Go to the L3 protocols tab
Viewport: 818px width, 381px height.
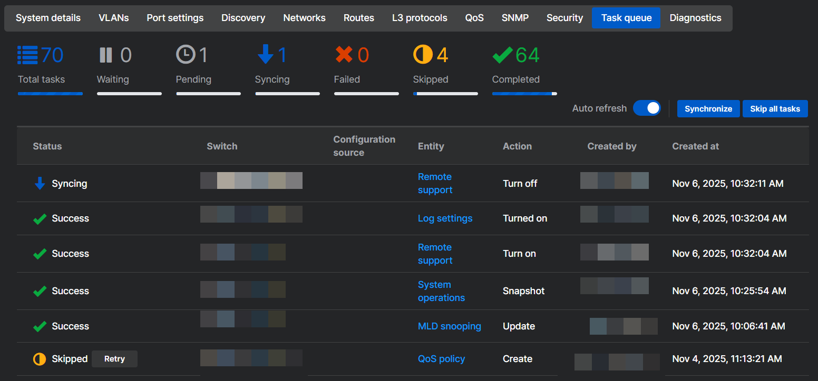[420, 18]
